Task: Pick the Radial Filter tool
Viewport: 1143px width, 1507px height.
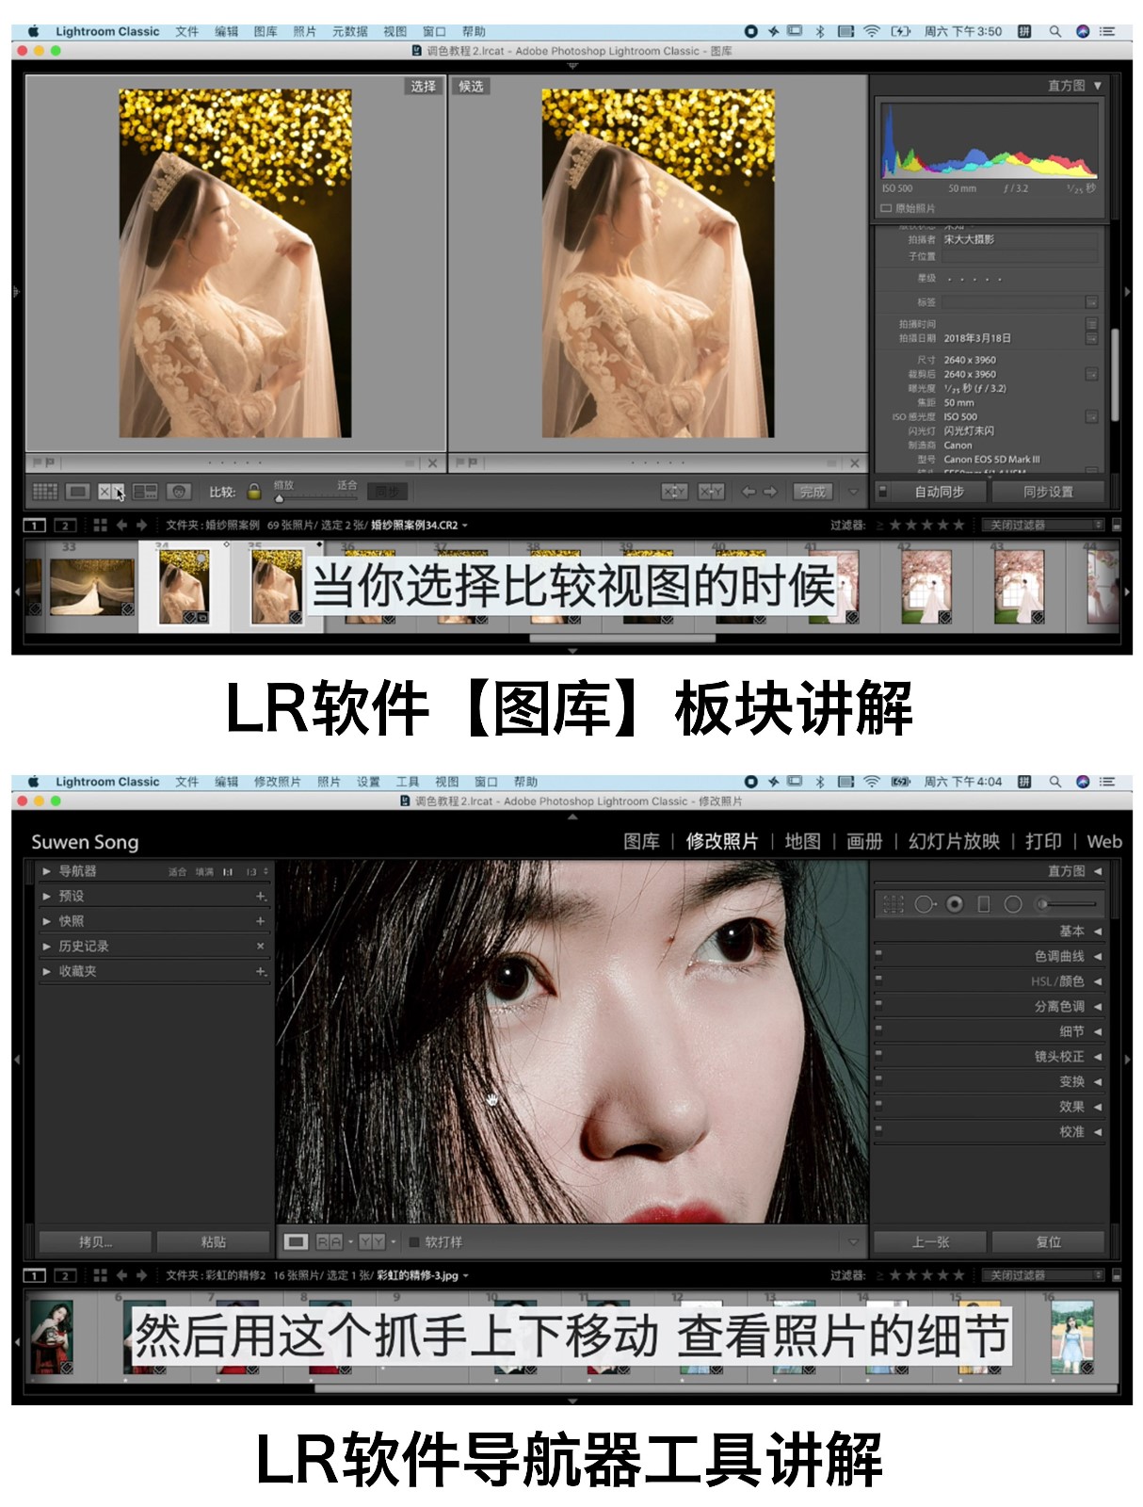Action: coord(1013,904)
